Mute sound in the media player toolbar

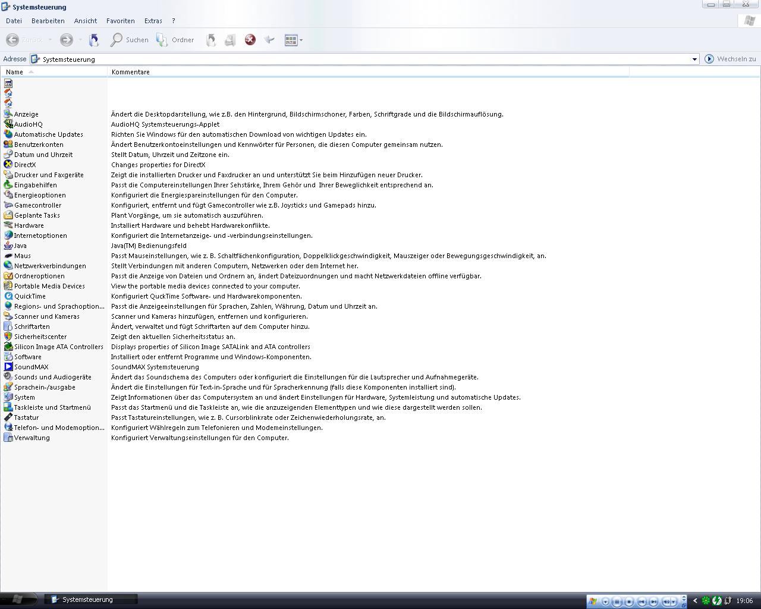pyautogui.click(x=666, y=601)
